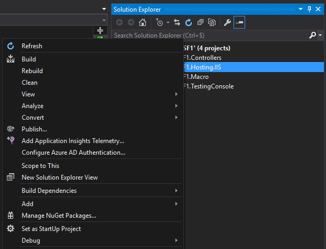326x249 pixels.
Task: Toggle the Preview Selected Items button
Action: (x=239, y=23)
